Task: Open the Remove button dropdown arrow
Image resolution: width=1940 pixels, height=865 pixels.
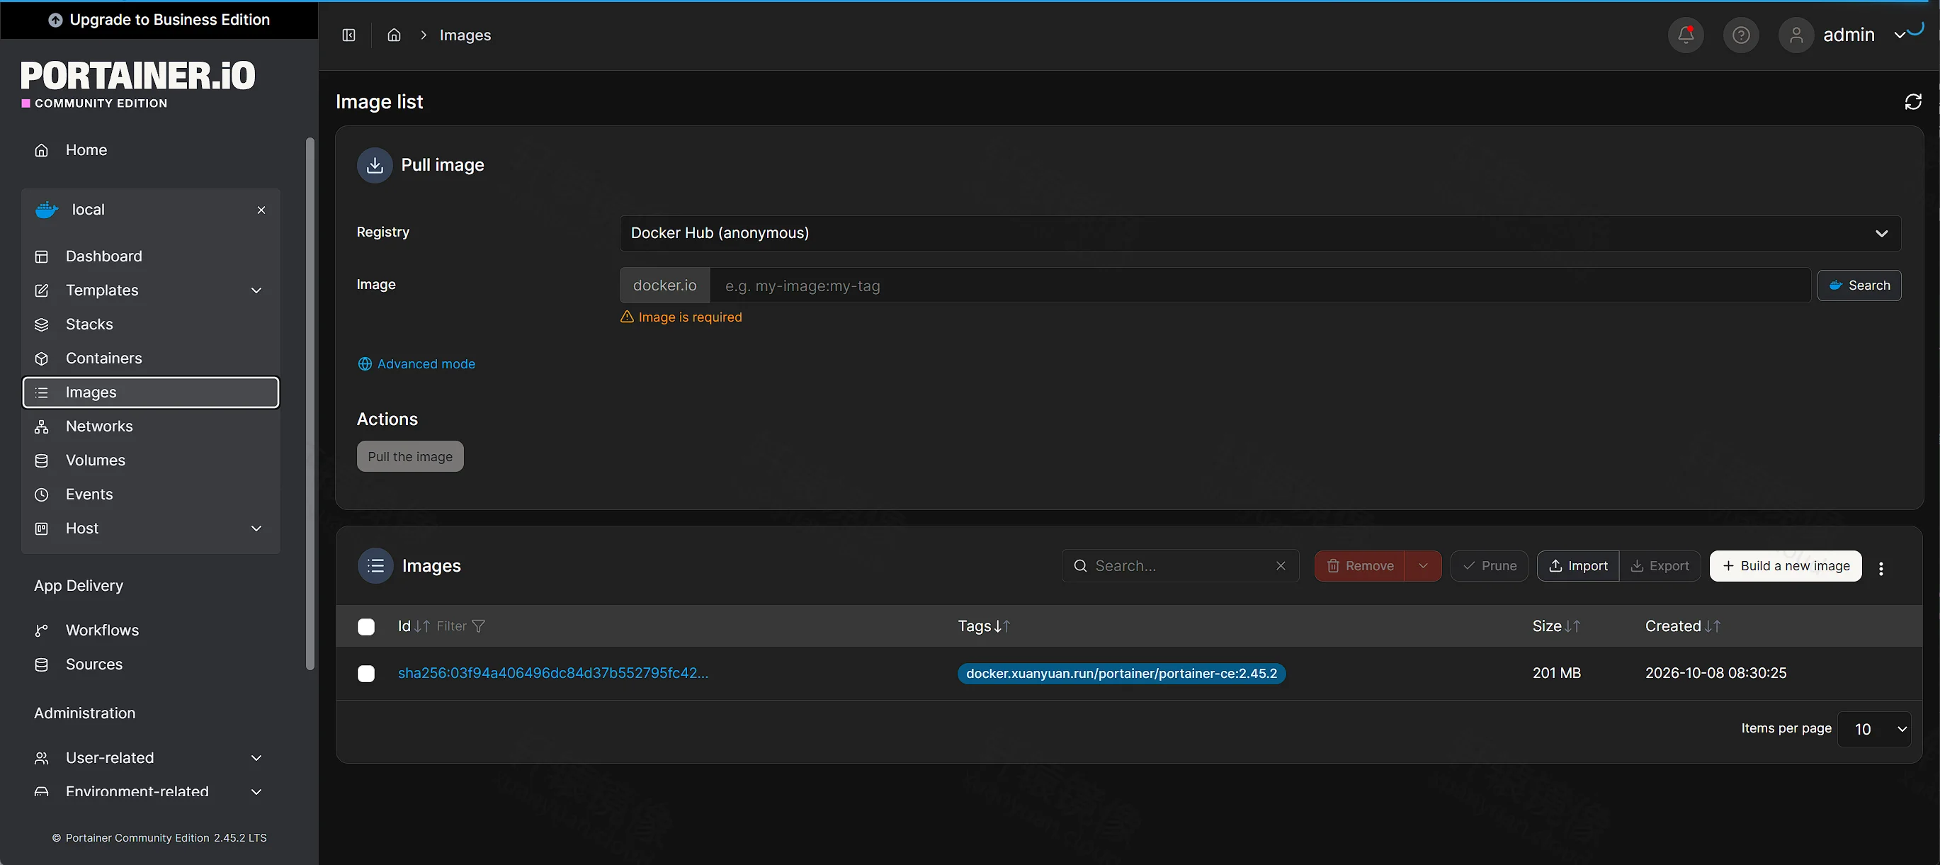Action: click(x=1423, y=566)
